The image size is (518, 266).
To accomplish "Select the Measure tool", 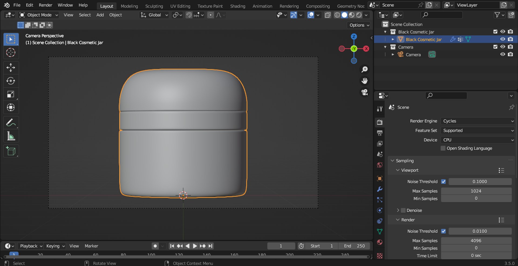I will (x=11, y=136).
